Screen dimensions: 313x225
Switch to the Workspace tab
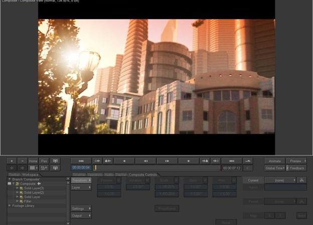[x=30, y=174]
